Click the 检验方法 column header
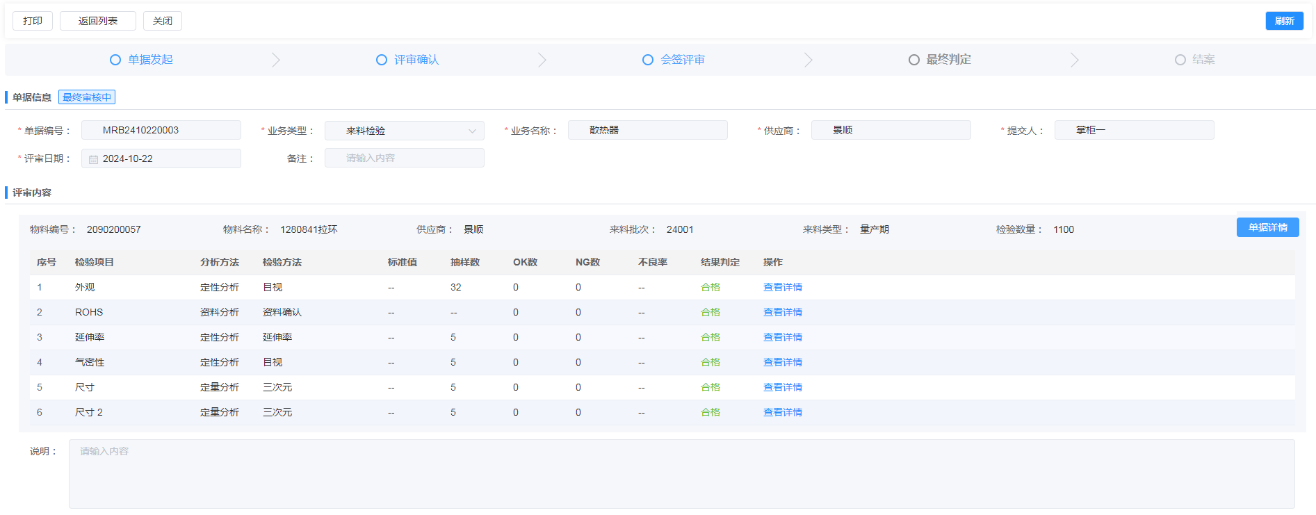The height and width of the screenshot is (515, 1316). [282, 262]
